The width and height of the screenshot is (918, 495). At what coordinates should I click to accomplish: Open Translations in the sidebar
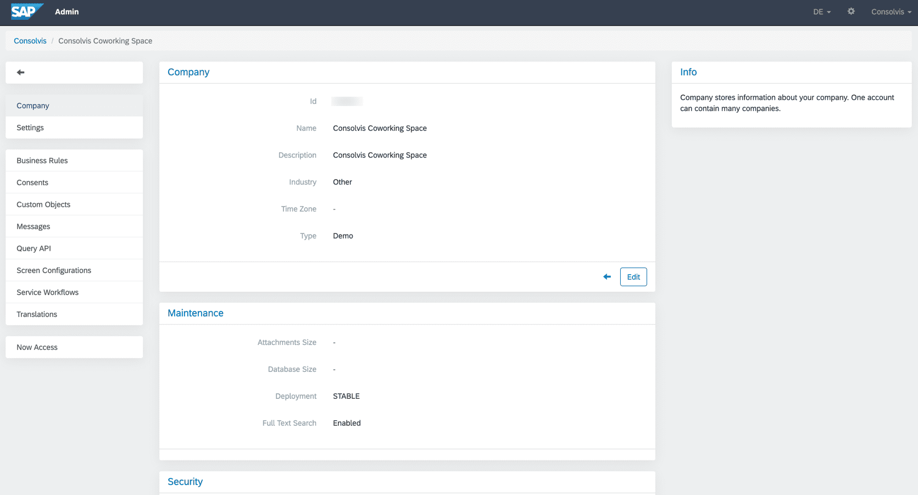point(74,314)
